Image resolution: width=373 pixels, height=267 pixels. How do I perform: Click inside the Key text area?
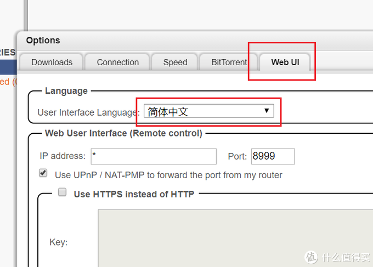(x=230, y=238)
